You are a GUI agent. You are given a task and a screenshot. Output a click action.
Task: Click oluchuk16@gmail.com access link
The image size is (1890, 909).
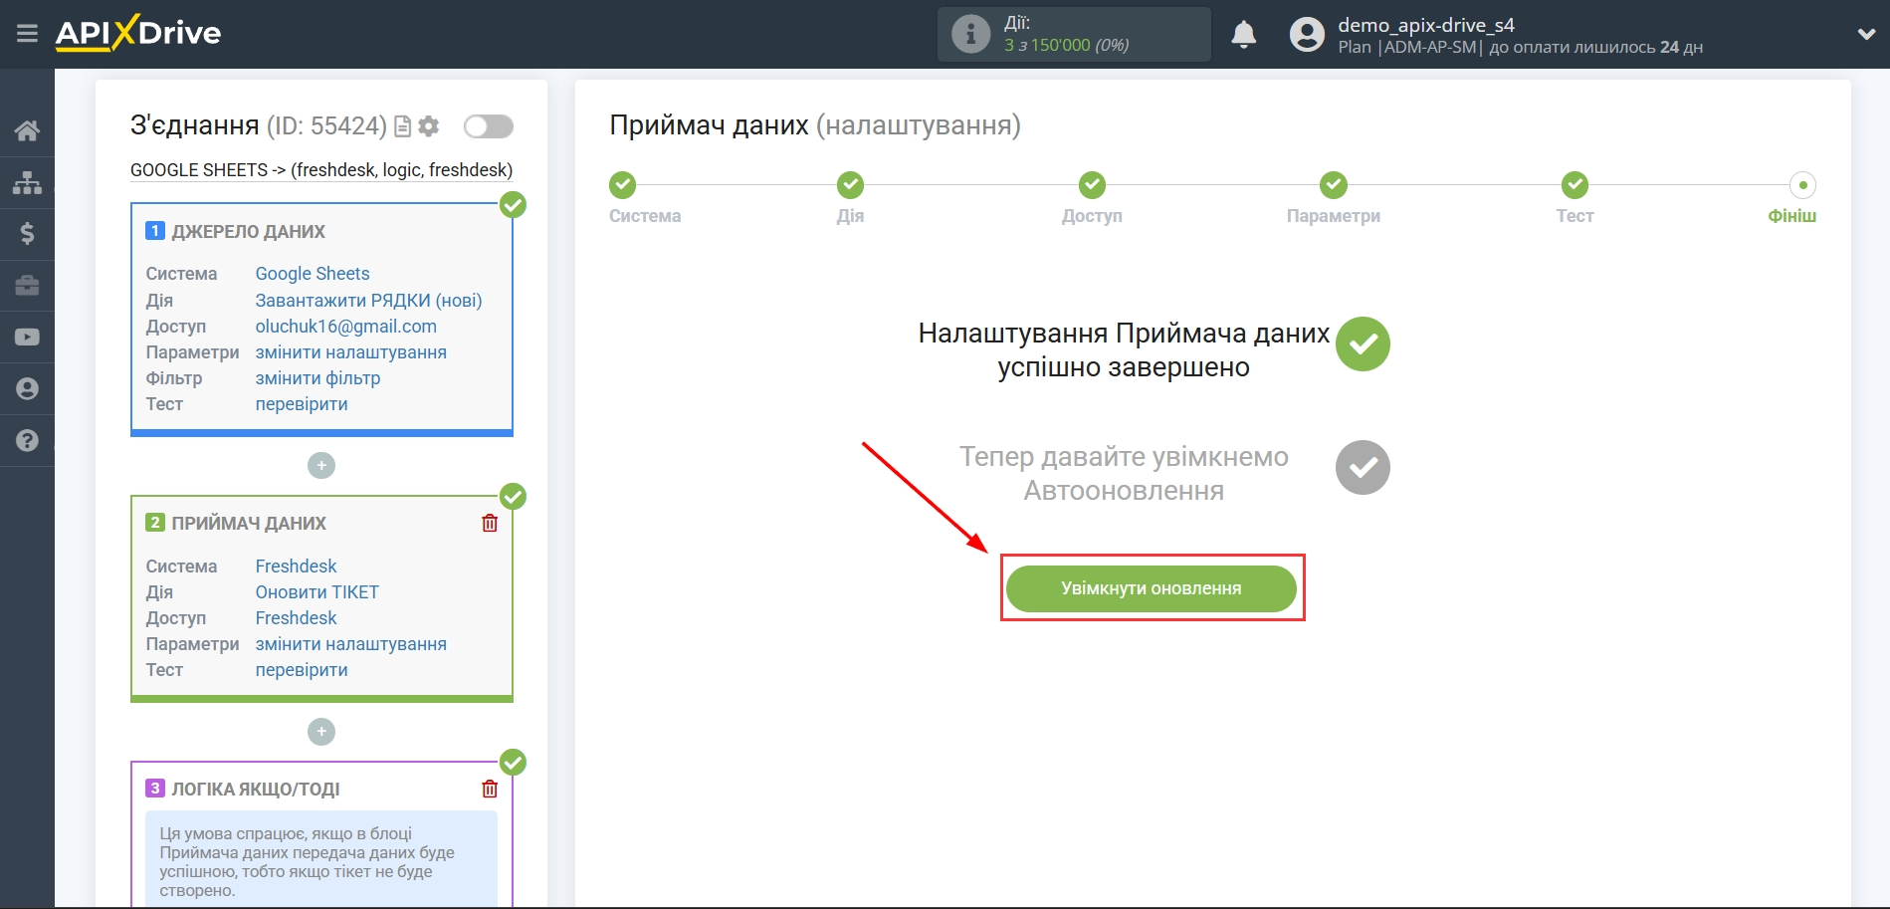point(346,327)
